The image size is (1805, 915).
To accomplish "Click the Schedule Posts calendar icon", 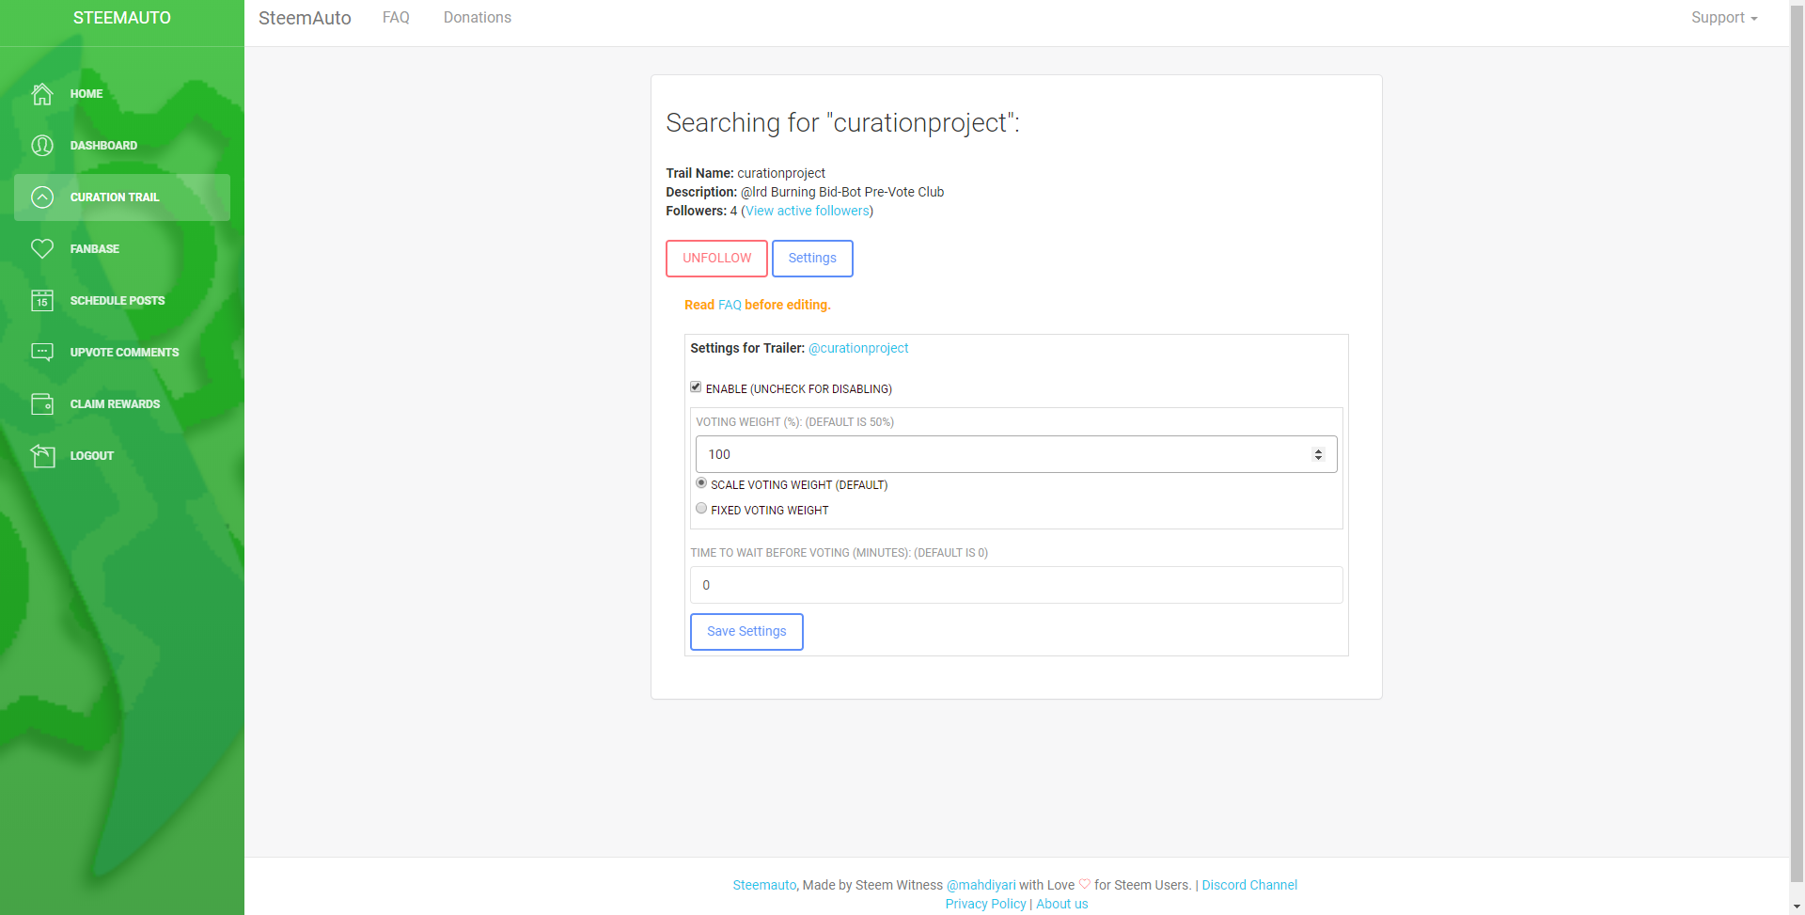I will [x=42, y=301].
